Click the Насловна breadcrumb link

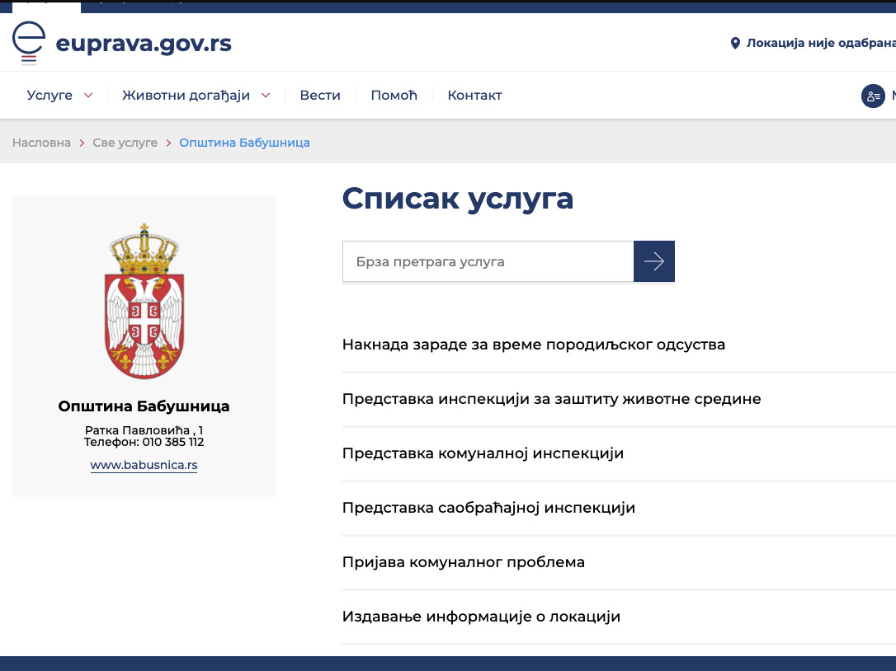pos(41,143)
